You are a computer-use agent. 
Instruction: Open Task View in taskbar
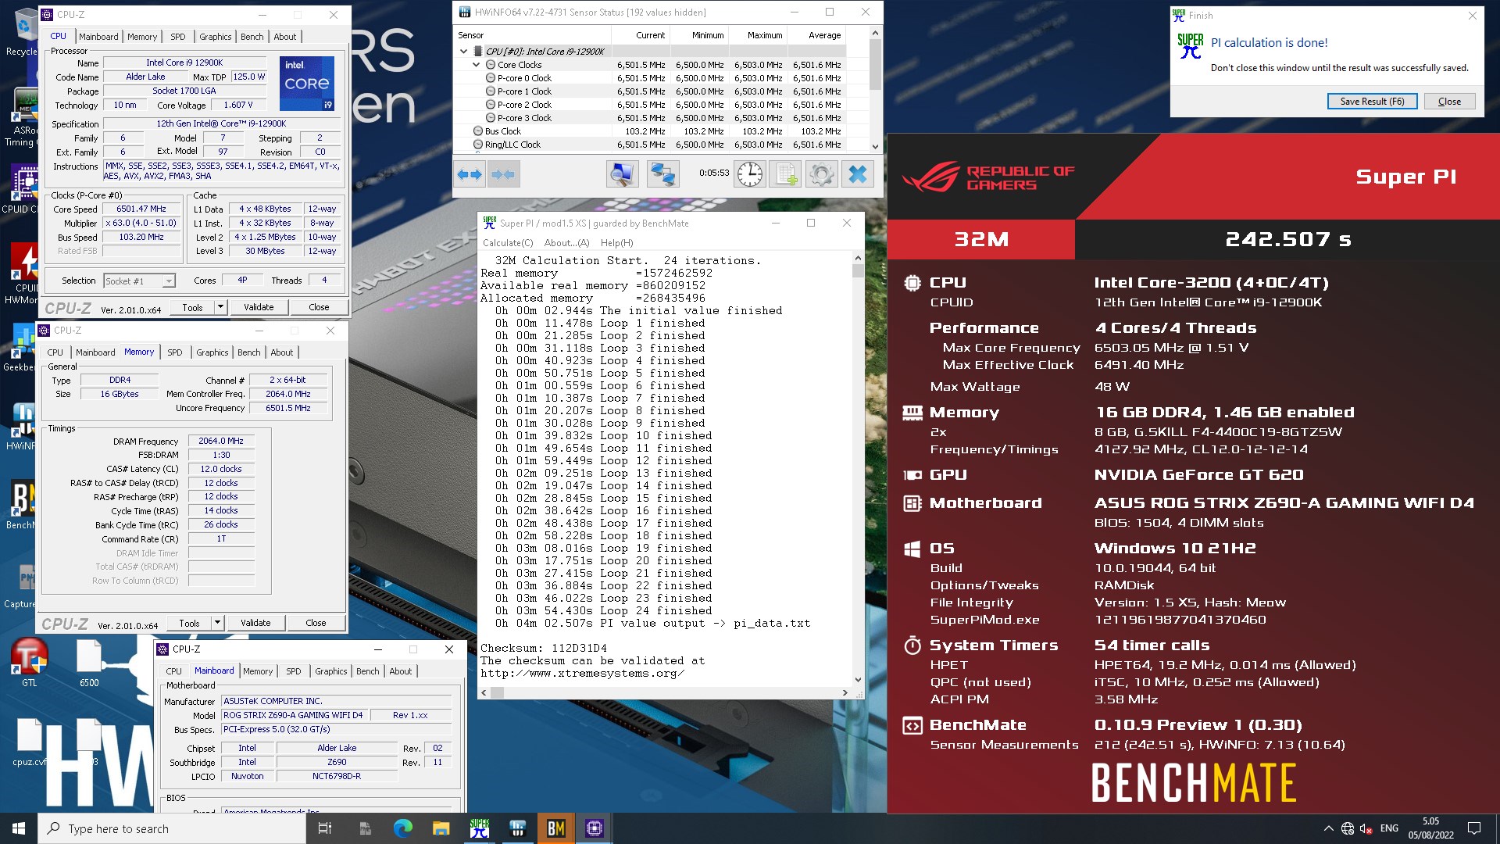[325, 828]
